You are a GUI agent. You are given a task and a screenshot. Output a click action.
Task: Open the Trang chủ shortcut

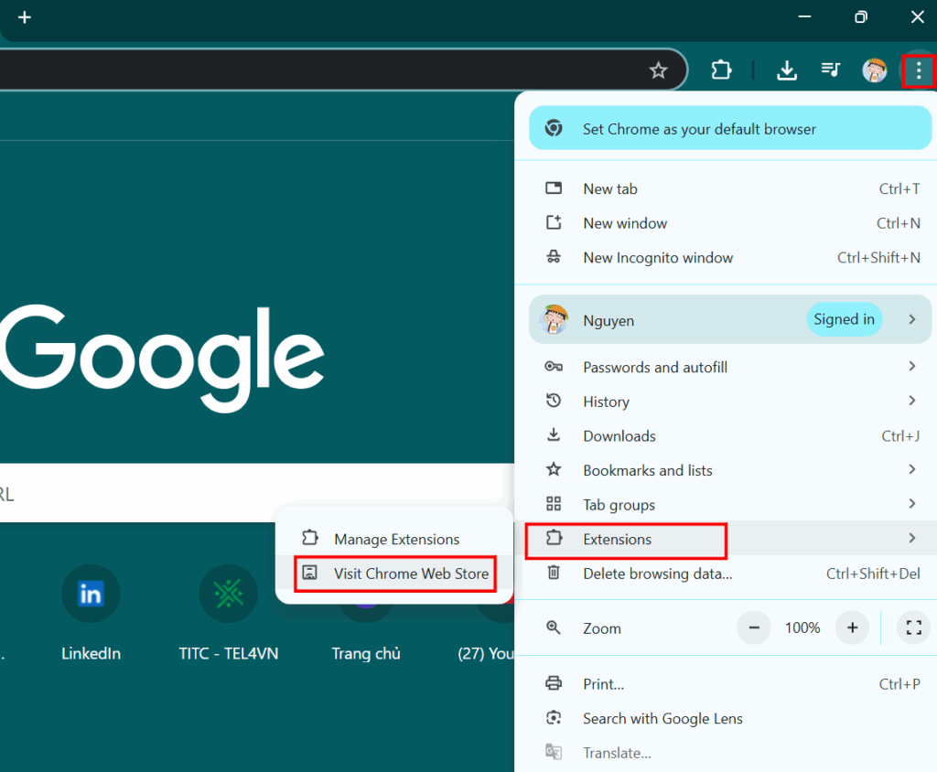coord(366,653)
